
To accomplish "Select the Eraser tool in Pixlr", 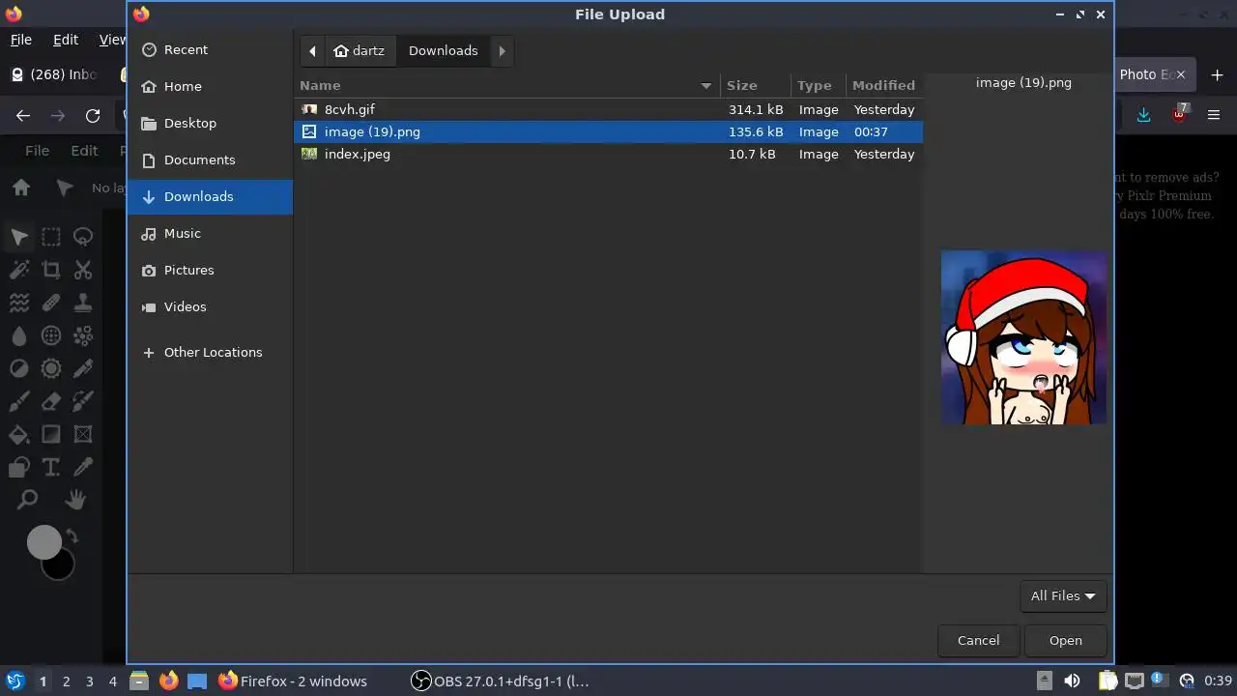I will point(51,401).
